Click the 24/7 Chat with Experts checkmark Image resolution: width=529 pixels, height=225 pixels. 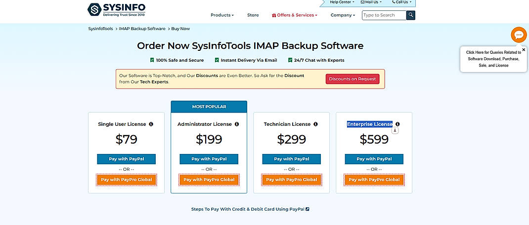point(290,60)
